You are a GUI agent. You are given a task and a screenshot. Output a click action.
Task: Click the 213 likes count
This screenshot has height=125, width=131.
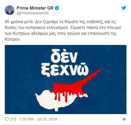[x=13, y=119]
